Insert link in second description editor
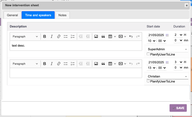This screenshot has height=117, width=192. click(x=59, y=64)
